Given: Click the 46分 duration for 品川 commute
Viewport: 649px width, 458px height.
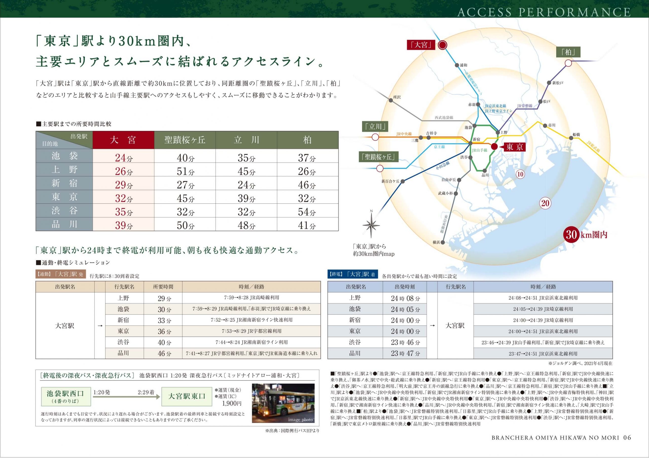Looking at the screenshot, I should (165, 353).
